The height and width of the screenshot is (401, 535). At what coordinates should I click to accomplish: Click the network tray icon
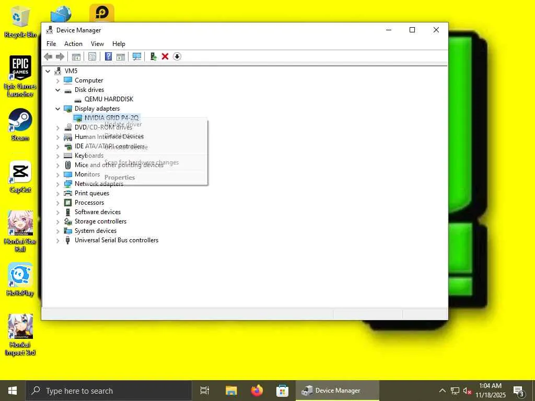tap(455, 391)
